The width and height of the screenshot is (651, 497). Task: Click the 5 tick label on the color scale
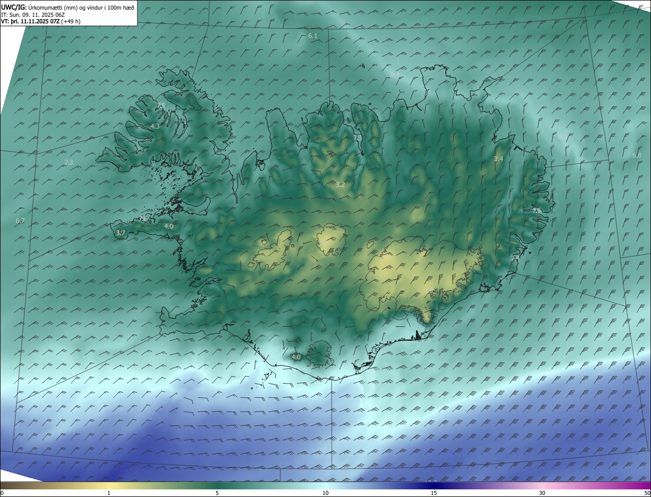[x=217, y=493]
